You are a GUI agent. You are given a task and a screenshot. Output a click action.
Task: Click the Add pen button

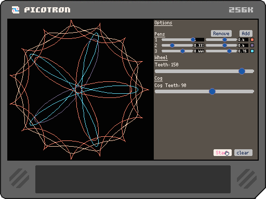tap(246, 34)
